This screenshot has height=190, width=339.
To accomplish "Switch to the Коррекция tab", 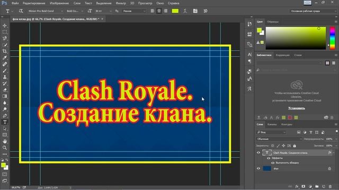I will (282, 55).
